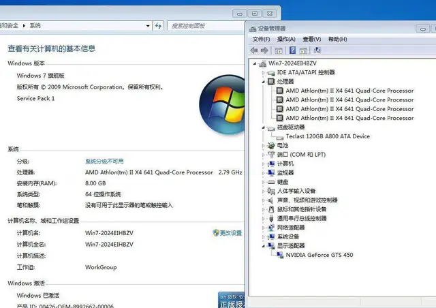Click the 8.00 GB installed memory value
Image resolution: width=436 pixels, height=308 pixels.
[x=95, y=183]
